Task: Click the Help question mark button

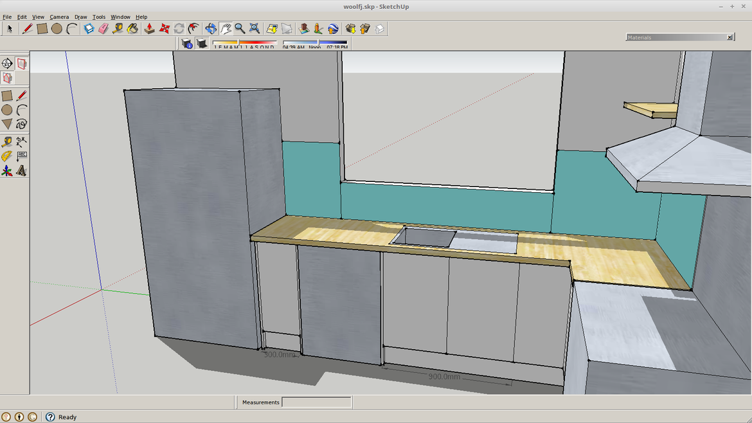Action: tap(51, 417)
